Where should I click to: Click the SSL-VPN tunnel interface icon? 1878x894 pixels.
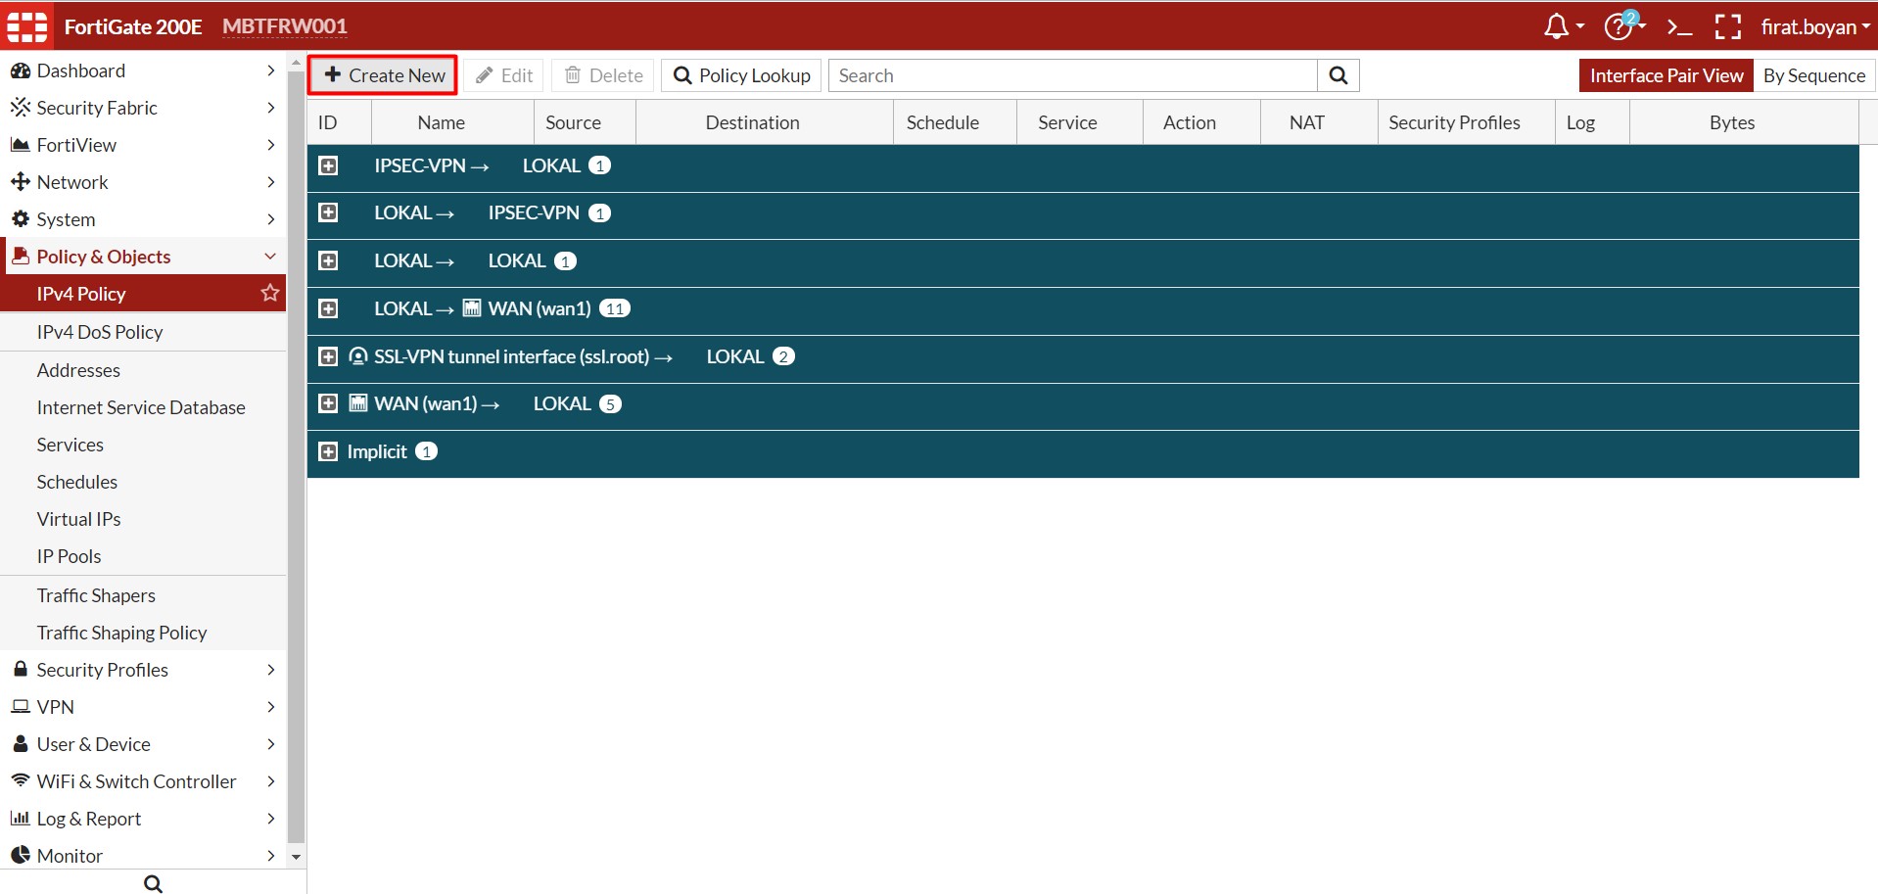tap(358, 356)
